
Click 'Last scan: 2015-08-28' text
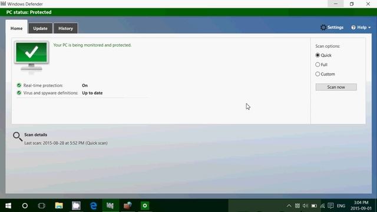(66, 143)
